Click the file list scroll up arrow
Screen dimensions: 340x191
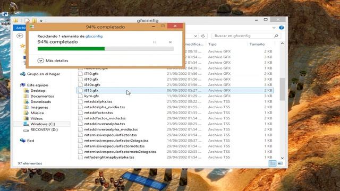282,44
